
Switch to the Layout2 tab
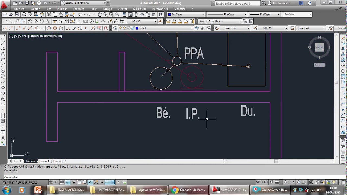point(58,161)
